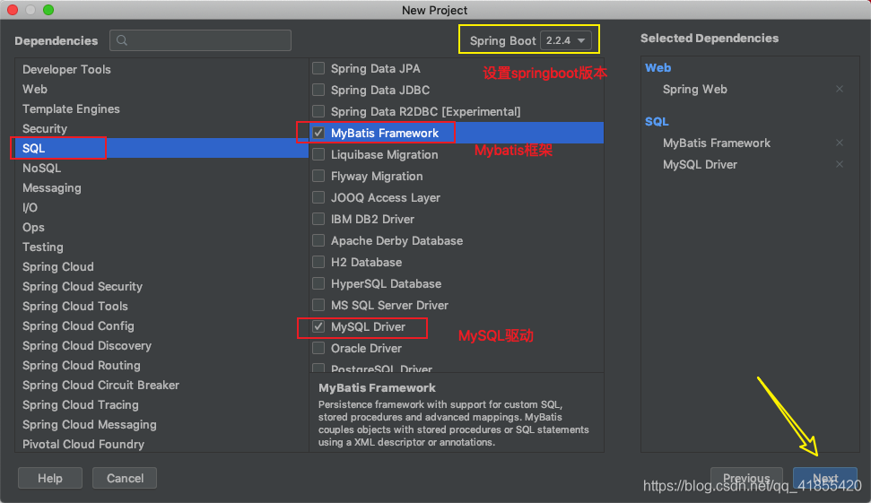Check the IBM DB2 Driver checkbox
The width and height of the screenshot is (871, 503).
pos(318,219)
